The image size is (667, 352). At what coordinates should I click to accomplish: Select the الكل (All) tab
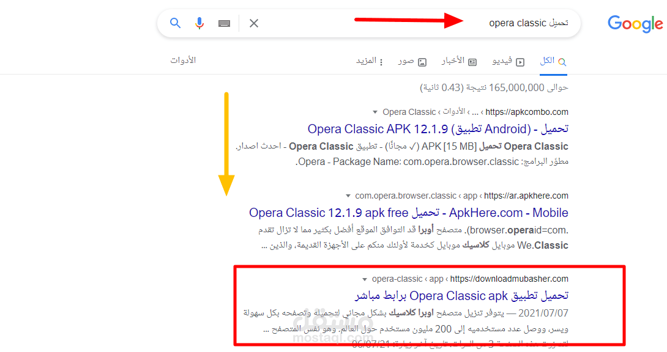click(553, 62)
